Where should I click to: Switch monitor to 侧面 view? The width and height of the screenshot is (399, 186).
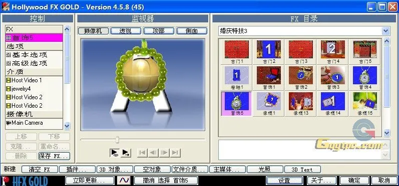(192, 31)
